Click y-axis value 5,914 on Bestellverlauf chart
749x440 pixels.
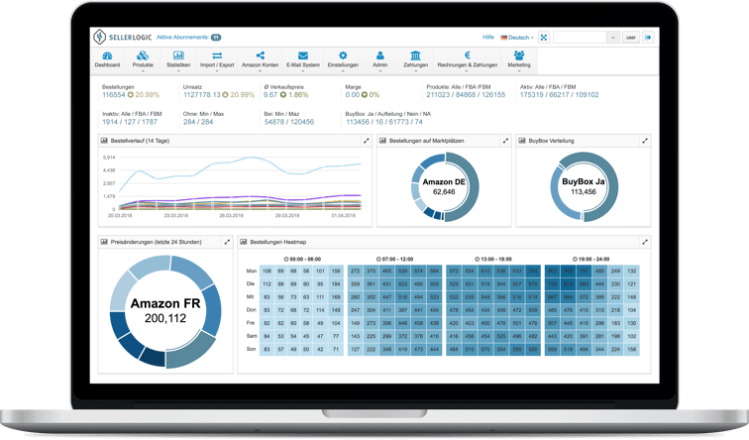109,158
